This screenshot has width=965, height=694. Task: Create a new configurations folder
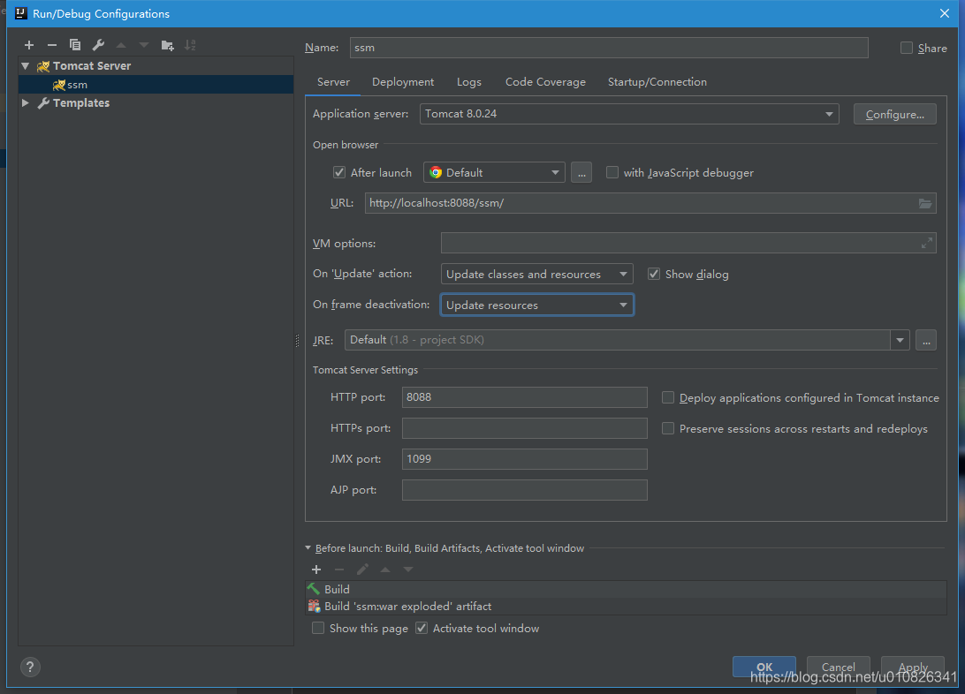(167, 45)
